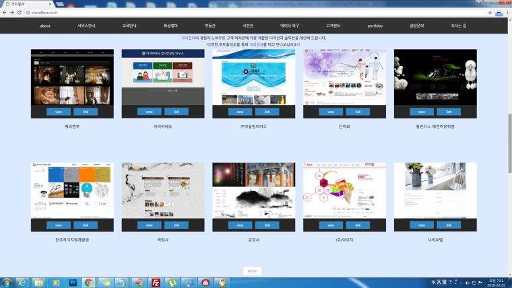Switch to Photoshop on the taskbar

click(x=72, y=283)
